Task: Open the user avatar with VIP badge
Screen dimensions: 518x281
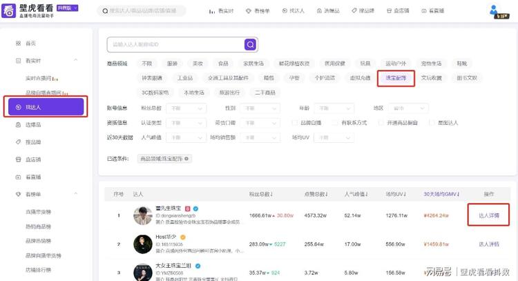Action: [499, 12]
